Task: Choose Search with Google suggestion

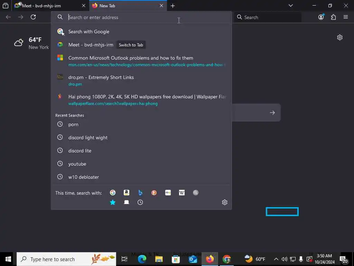Action: tap(141, 32)
